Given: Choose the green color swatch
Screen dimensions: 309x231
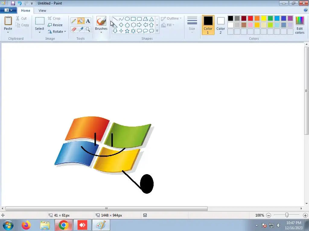Looking at the screenshot, I should [x=270, y=18].
